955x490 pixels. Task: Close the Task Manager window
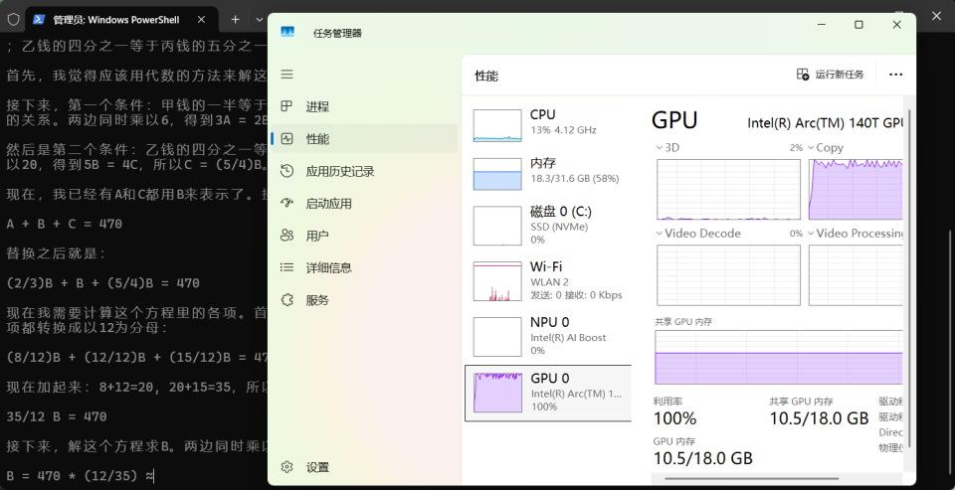(x=896, y=24)
